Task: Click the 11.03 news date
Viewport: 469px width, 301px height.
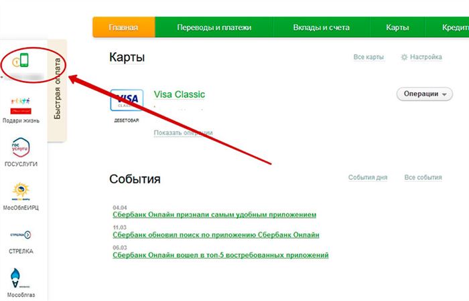Action: click(x=120, y=227)
